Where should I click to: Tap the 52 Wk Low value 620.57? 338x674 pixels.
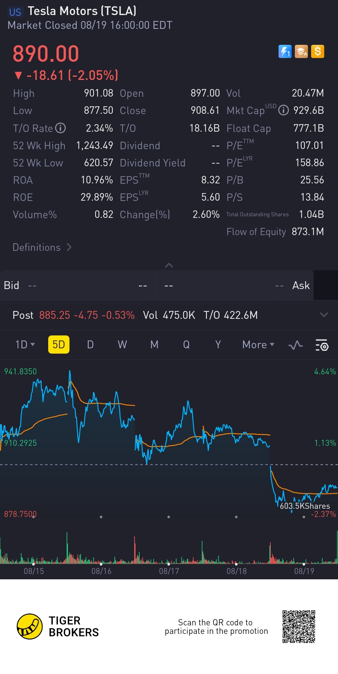point(99,163)
